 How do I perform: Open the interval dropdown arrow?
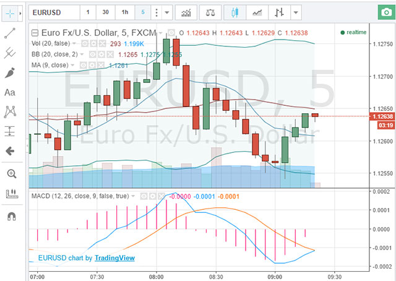point(167,12)
